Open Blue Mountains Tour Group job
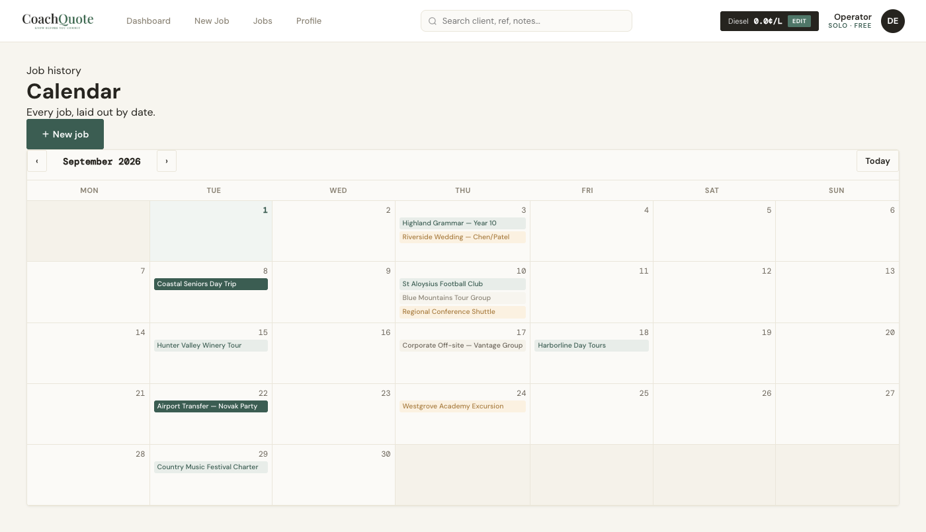Viewport: 926px width, 532px height. [x=462, y=298]
